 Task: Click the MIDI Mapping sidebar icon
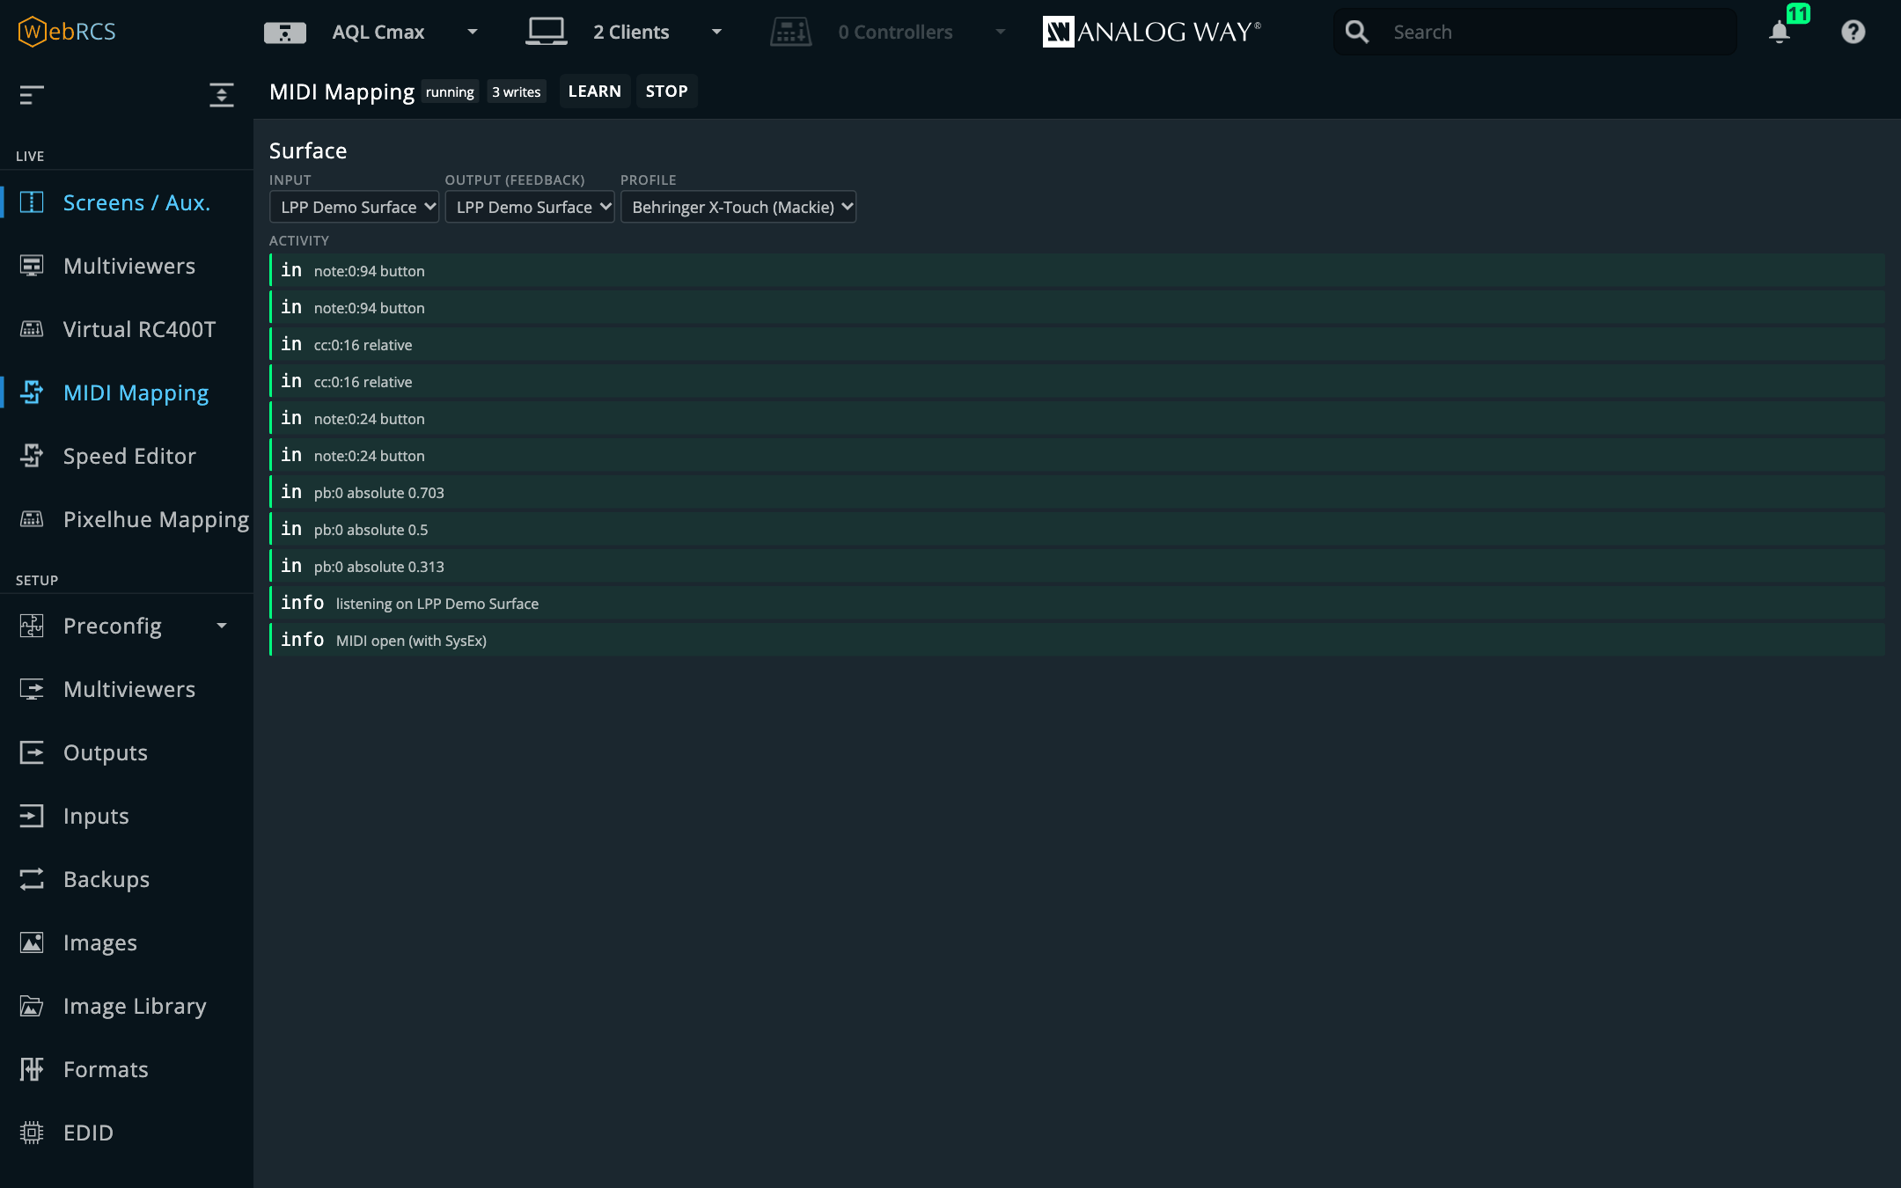32,392
